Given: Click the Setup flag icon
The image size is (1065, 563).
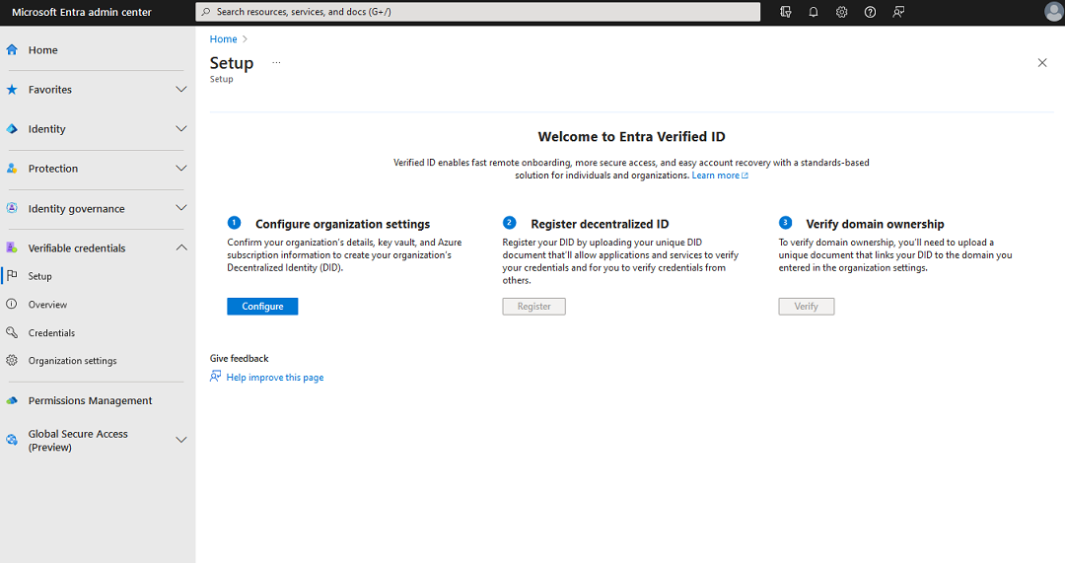Looking at the screenshot, I should tap(12, 275).
